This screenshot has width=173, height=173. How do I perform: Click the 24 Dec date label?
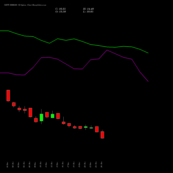pos(96,165)
